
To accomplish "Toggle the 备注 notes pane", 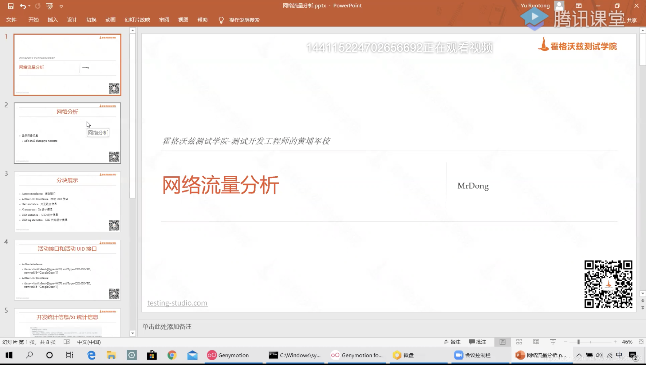I will 452,342.
